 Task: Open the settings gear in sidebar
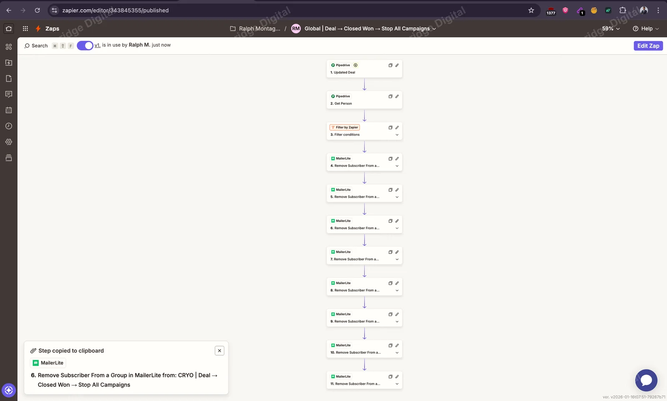click(9, 142)
